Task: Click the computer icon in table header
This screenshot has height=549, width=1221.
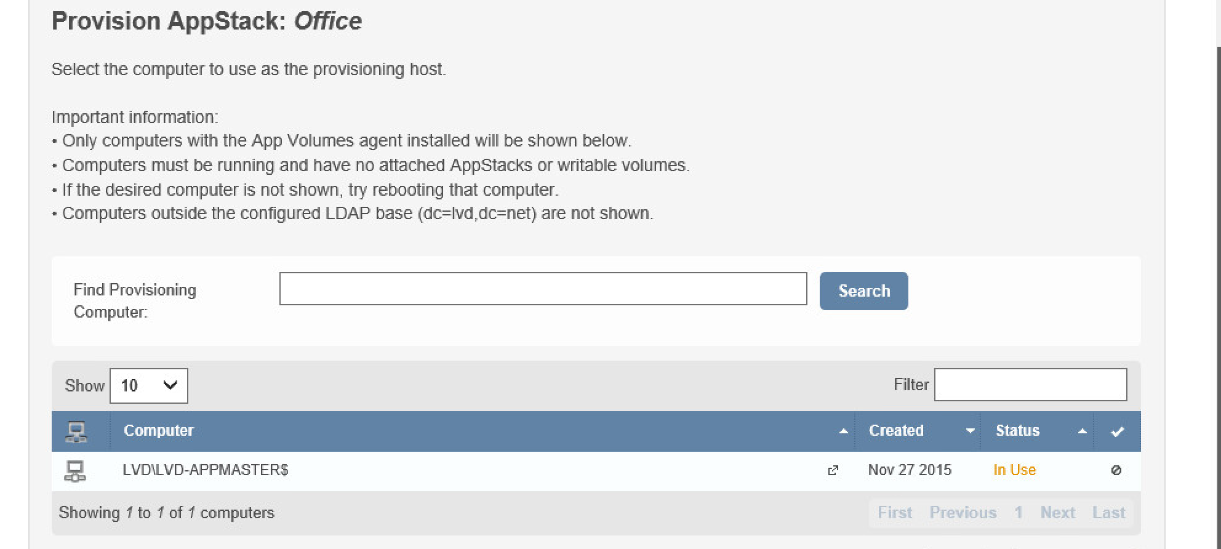Action: point(76,431)
